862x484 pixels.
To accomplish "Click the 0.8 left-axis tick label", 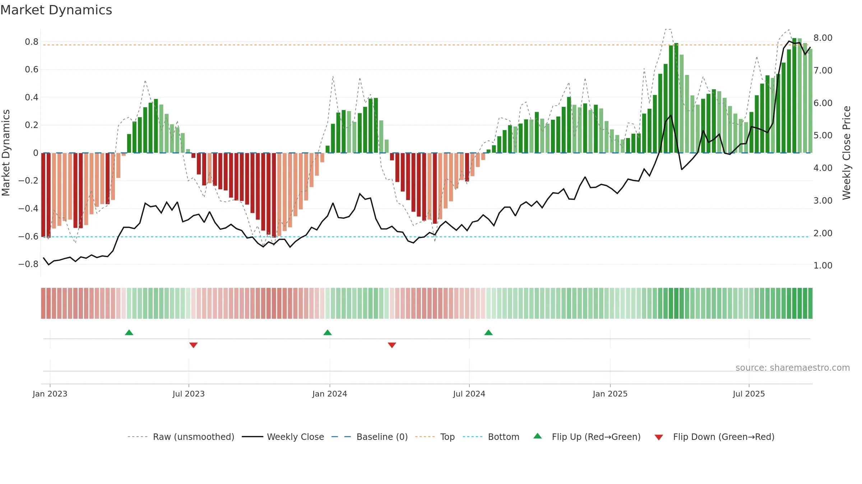I will pyautogui.click(x=32, y=42).
